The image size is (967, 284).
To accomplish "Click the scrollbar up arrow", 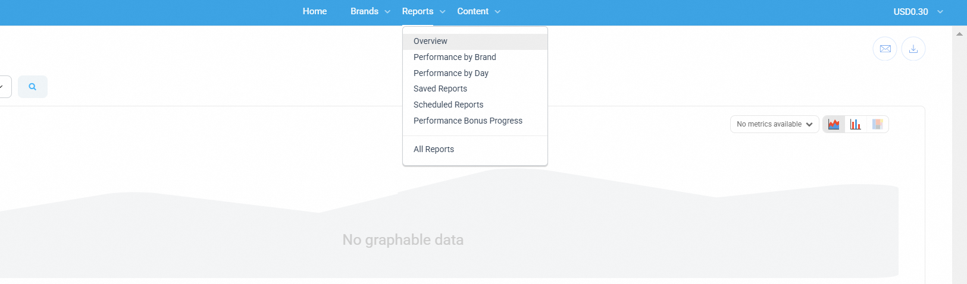I will pyautogui.click(x=959, y=34).
